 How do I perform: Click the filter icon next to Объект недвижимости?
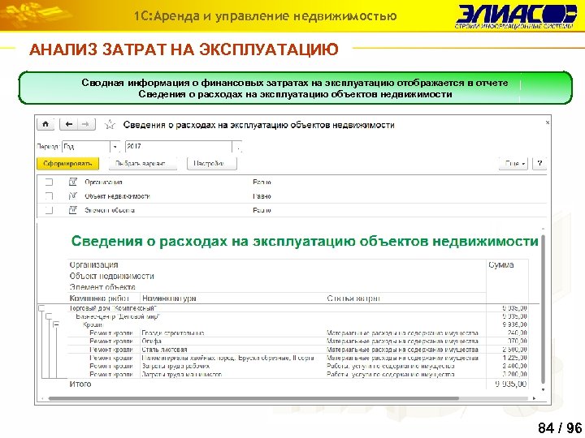coord(73,196)
